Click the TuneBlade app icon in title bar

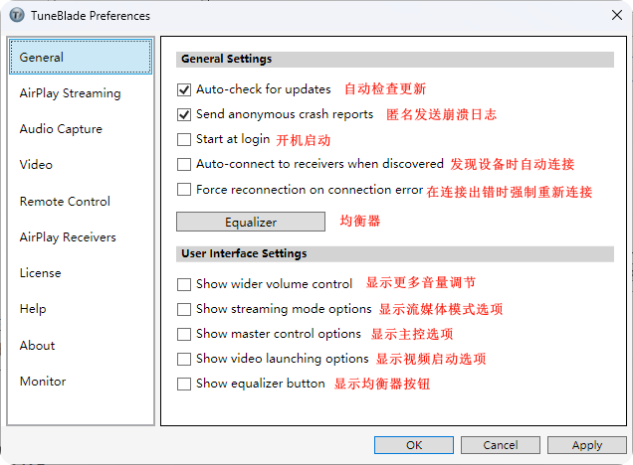pos(16,16)
